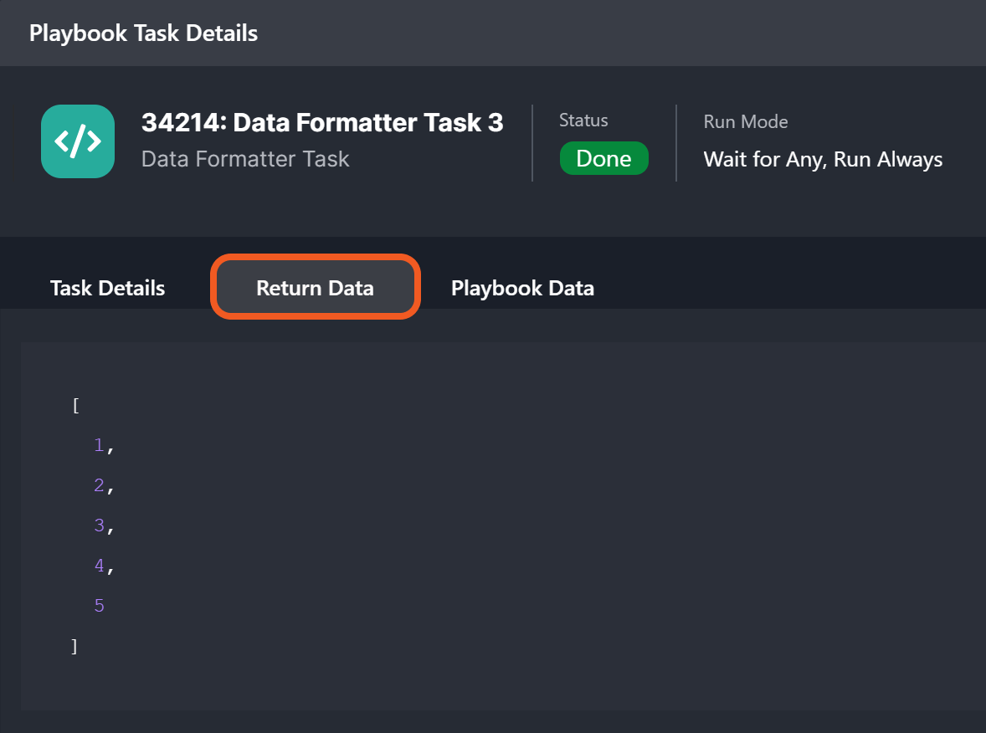Select the value 2 in the returned array

pos(99,485)
